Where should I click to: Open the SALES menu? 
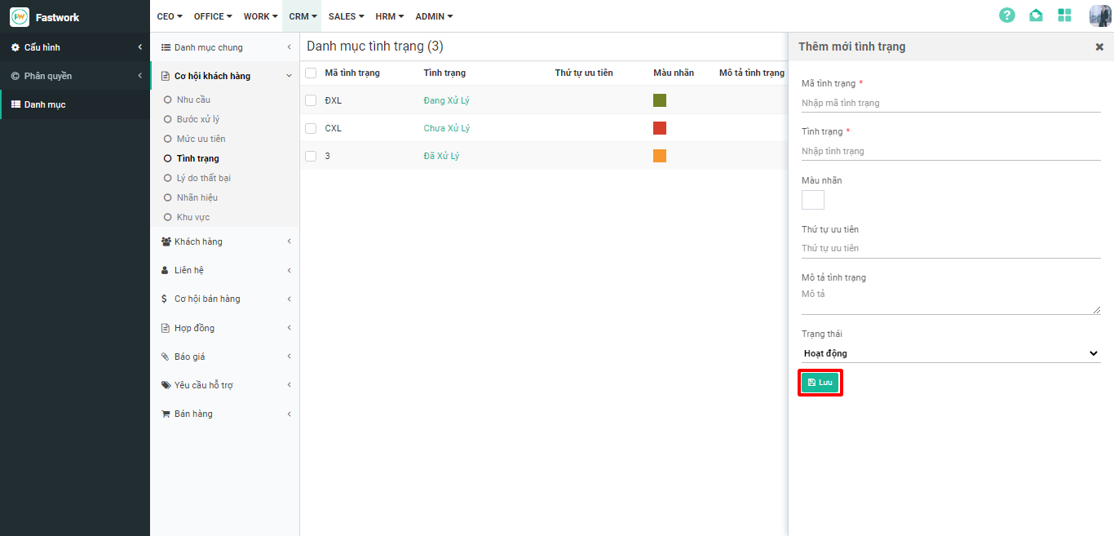click(346, 16)
